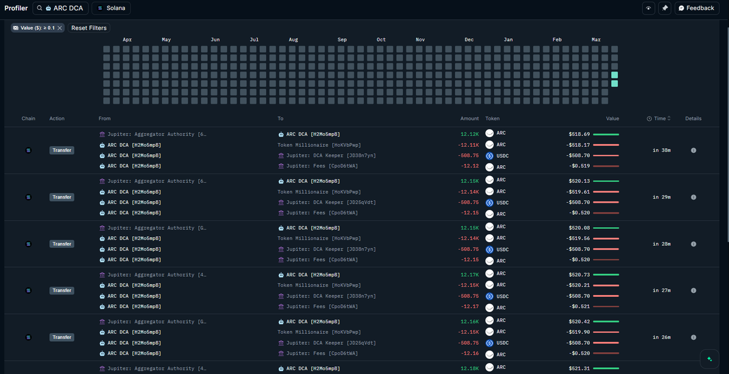Click the 'in 38m' time cell
The width and height of the screenshot is (729, 374).
tap(661, 150)
